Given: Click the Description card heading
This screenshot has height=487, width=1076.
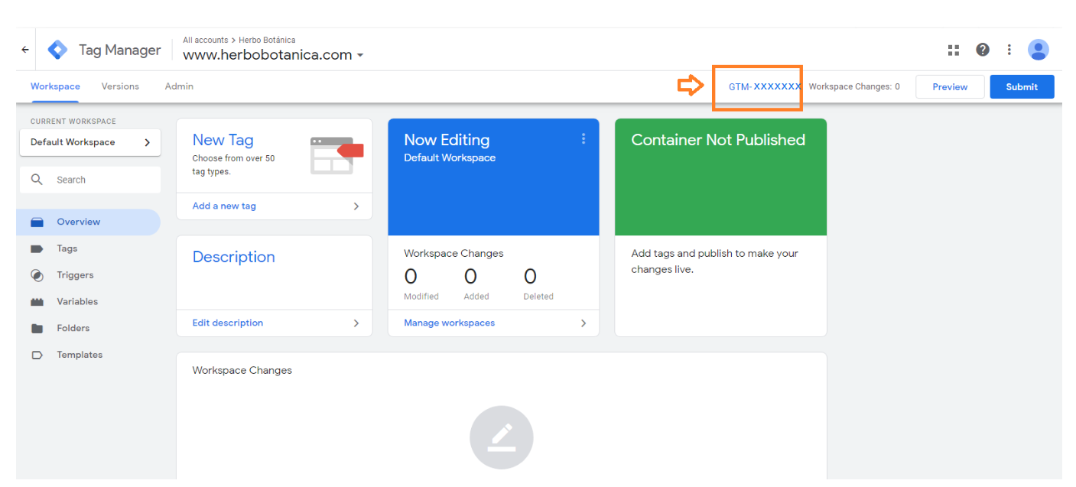Looking at the screenshot, I should 233,257.
